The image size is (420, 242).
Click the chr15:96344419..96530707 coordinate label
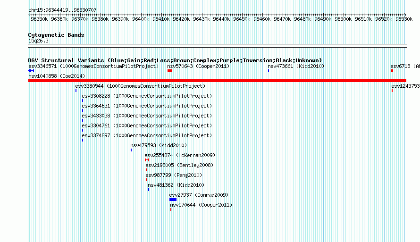pyautogui.click(x=62, y=10)
